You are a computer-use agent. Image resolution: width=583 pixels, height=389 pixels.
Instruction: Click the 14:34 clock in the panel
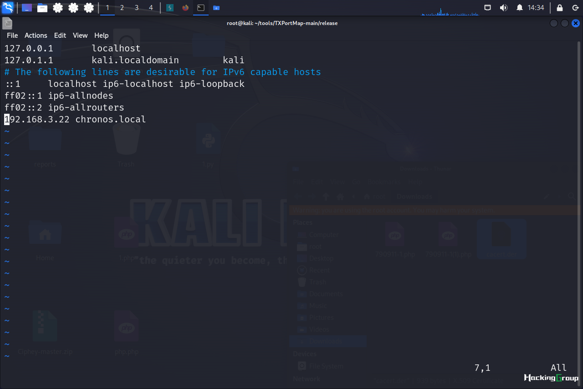[x=536, y=8]
